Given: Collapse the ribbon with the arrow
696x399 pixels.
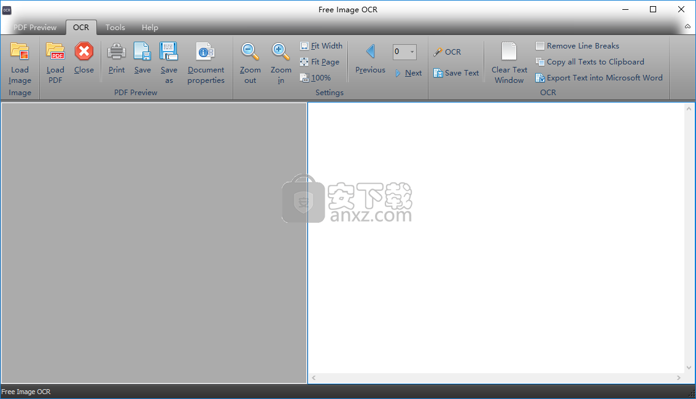Looking at the screenshot, I should (687, 26).
